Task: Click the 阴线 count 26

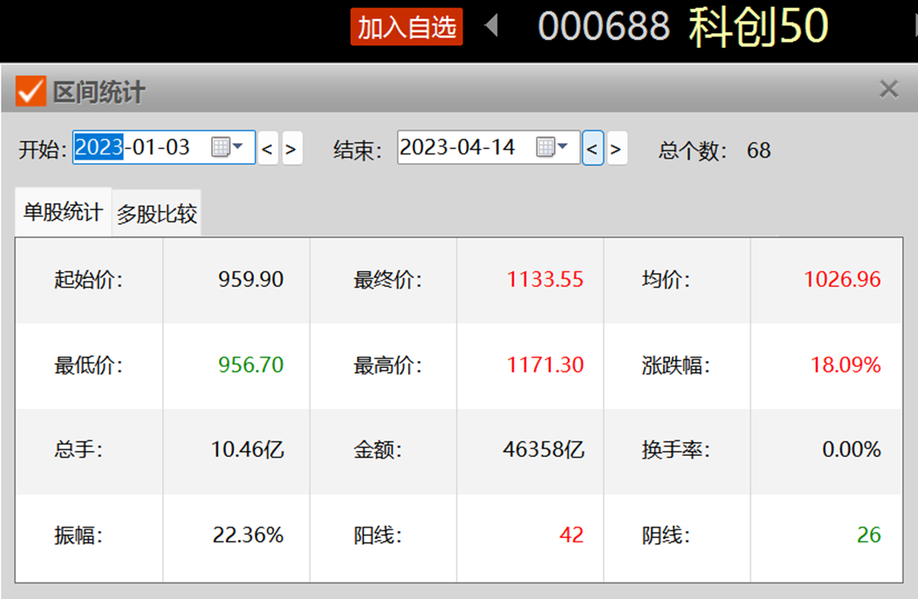Action: 869,534
